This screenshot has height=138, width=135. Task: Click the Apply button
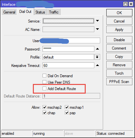click(119, 30)
